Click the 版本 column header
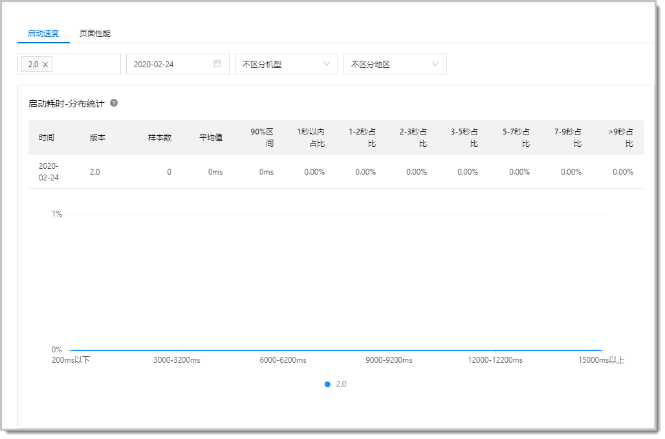This screenshot has width=665, height=439. pyautogui.click(x=98, y=137)
